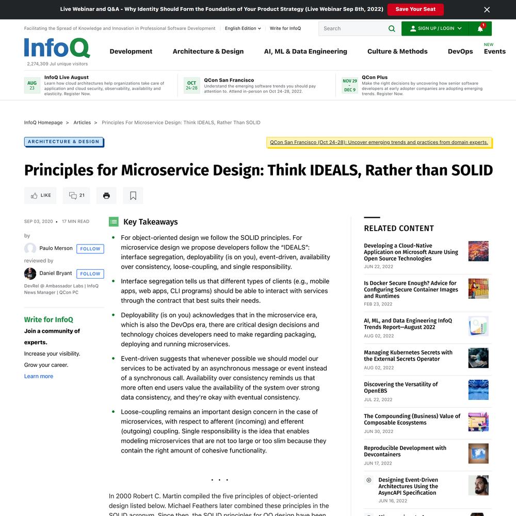Click Daniel Bryant reviewer name
The image size is (516, 516).
(x=56, y=273)
